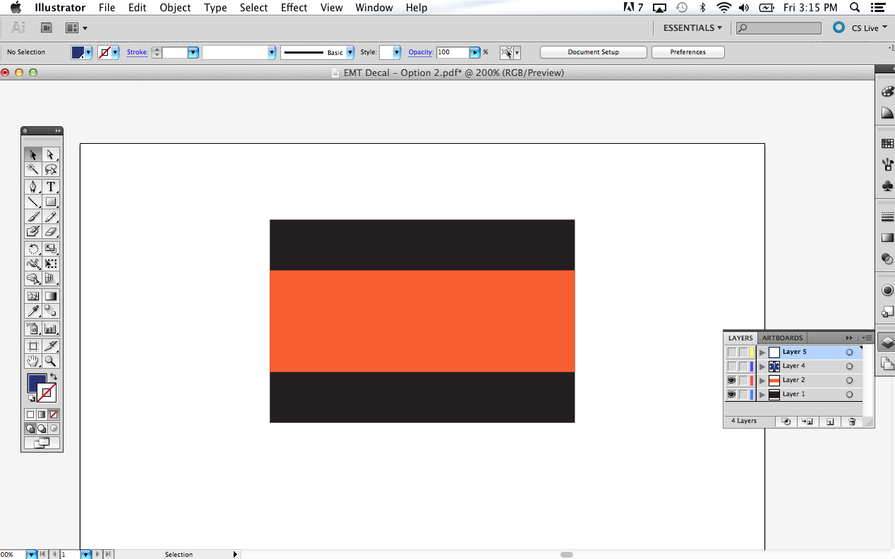
Task: Switch to the ARTBOARDS tab
Action: pos(782,338)
